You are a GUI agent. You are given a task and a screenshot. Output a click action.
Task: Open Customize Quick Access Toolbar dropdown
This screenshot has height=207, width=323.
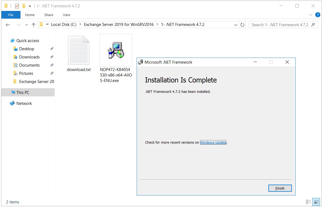coord(30,6)
